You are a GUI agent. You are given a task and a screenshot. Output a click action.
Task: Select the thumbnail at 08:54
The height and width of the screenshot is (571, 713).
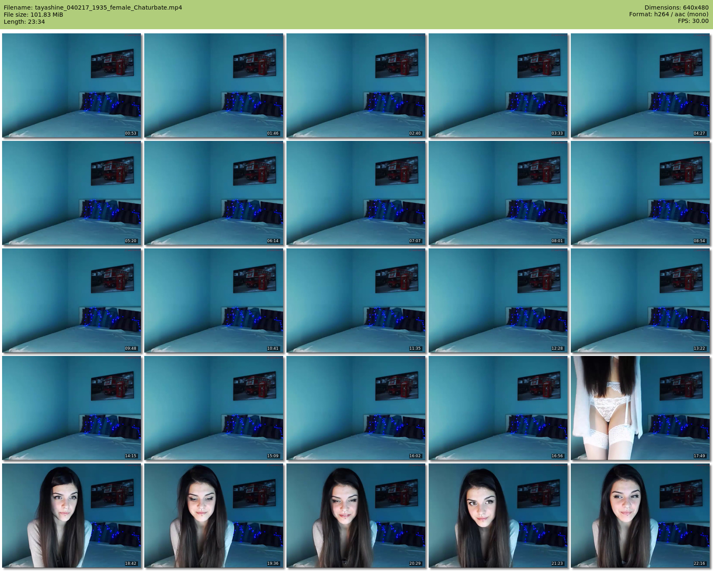tap(640, 193)
